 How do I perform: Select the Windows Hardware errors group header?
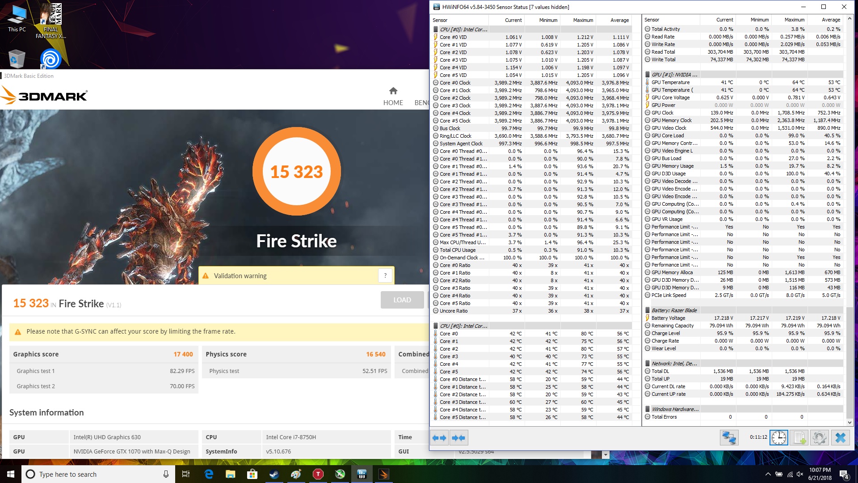pos(744,409)
